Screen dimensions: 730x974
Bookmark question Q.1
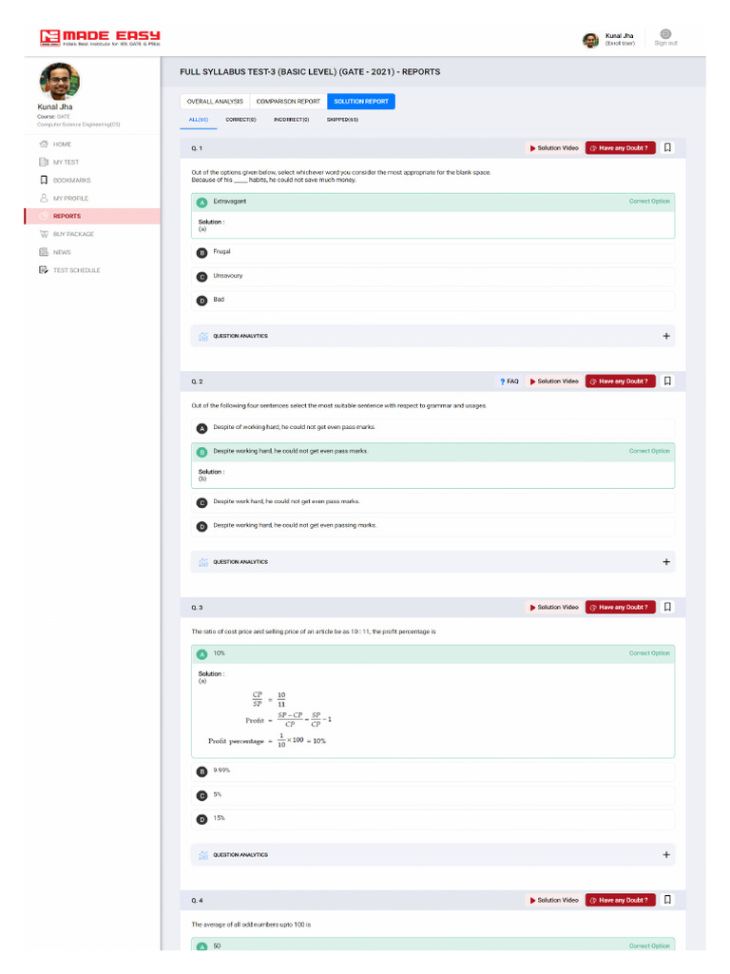coord(667,147)
